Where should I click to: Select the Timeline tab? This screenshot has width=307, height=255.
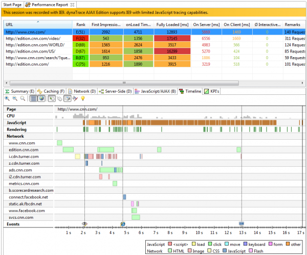coord(190,91)
